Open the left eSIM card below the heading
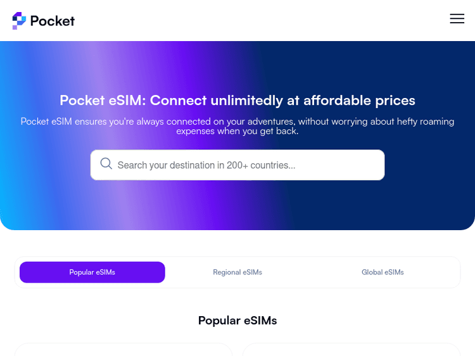This screenshot has height=356, width=475. 123,350
